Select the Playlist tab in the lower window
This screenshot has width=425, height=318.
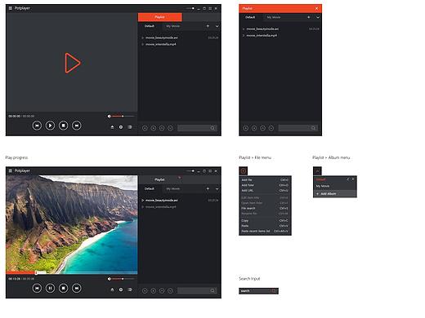coord(160,179)
